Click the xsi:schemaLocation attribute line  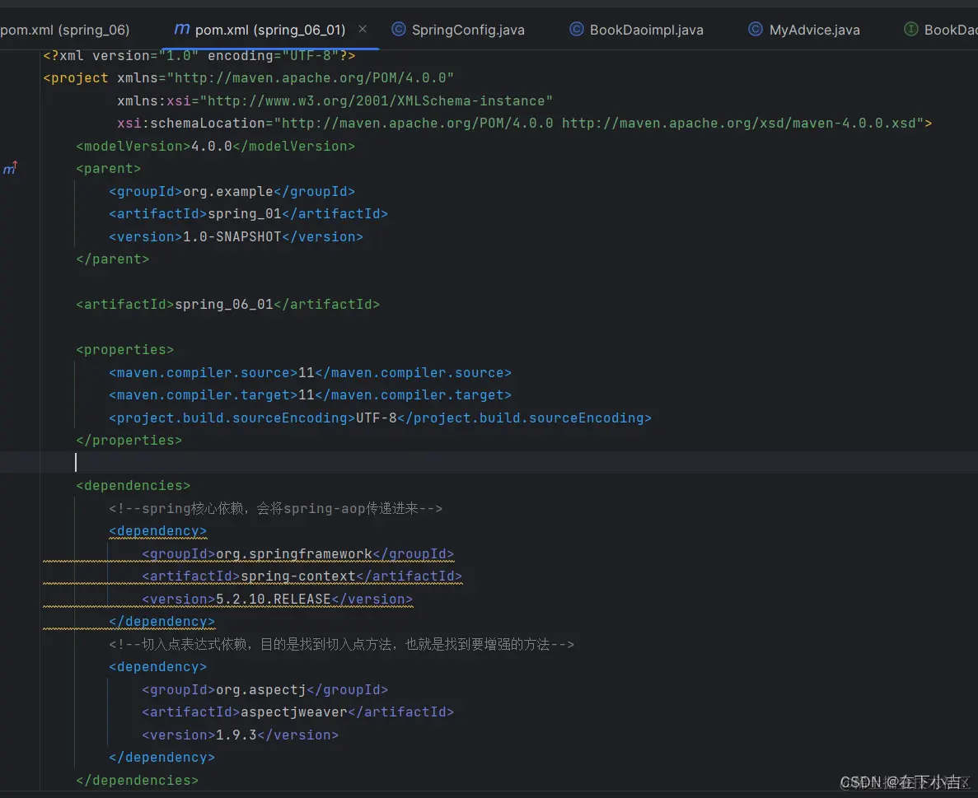pyautogui.click(x=525, y=124)
